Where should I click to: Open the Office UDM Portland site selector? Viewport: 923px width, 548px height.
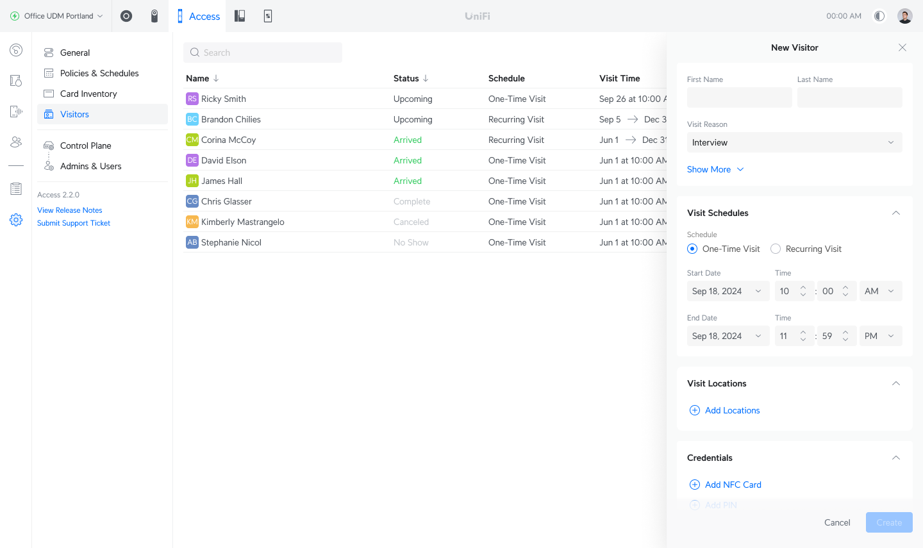pos(56,16)
